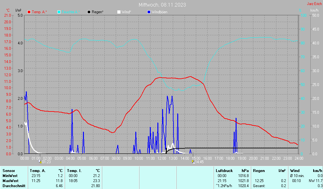Click the date title Mittwoch, 08.11.2023
Image resolution: width=323 pixels, height=189 pixels.
pos(162,5)
